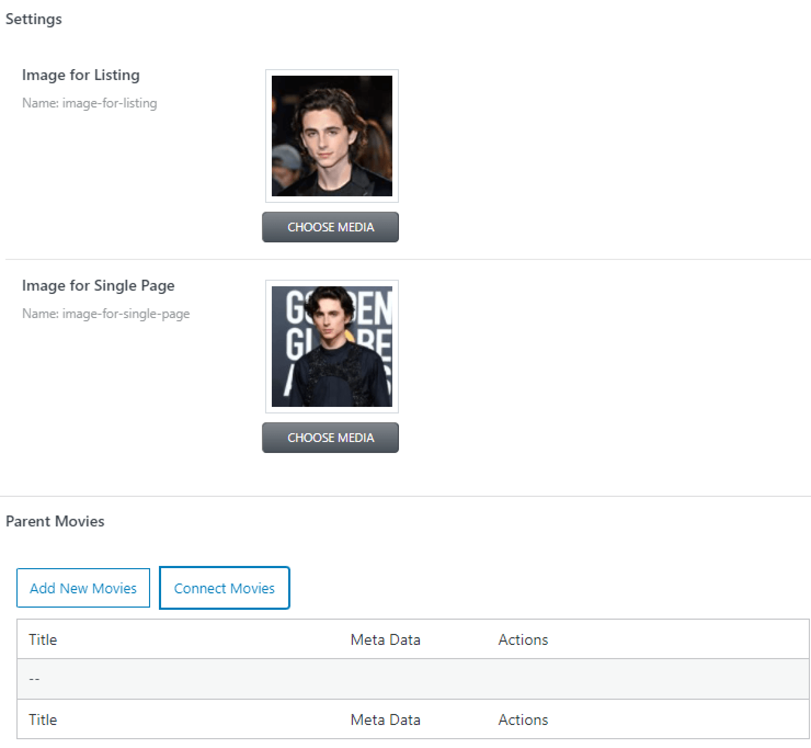
Task: Click the Meta Data label in table footer
Action: pos(385,719)
